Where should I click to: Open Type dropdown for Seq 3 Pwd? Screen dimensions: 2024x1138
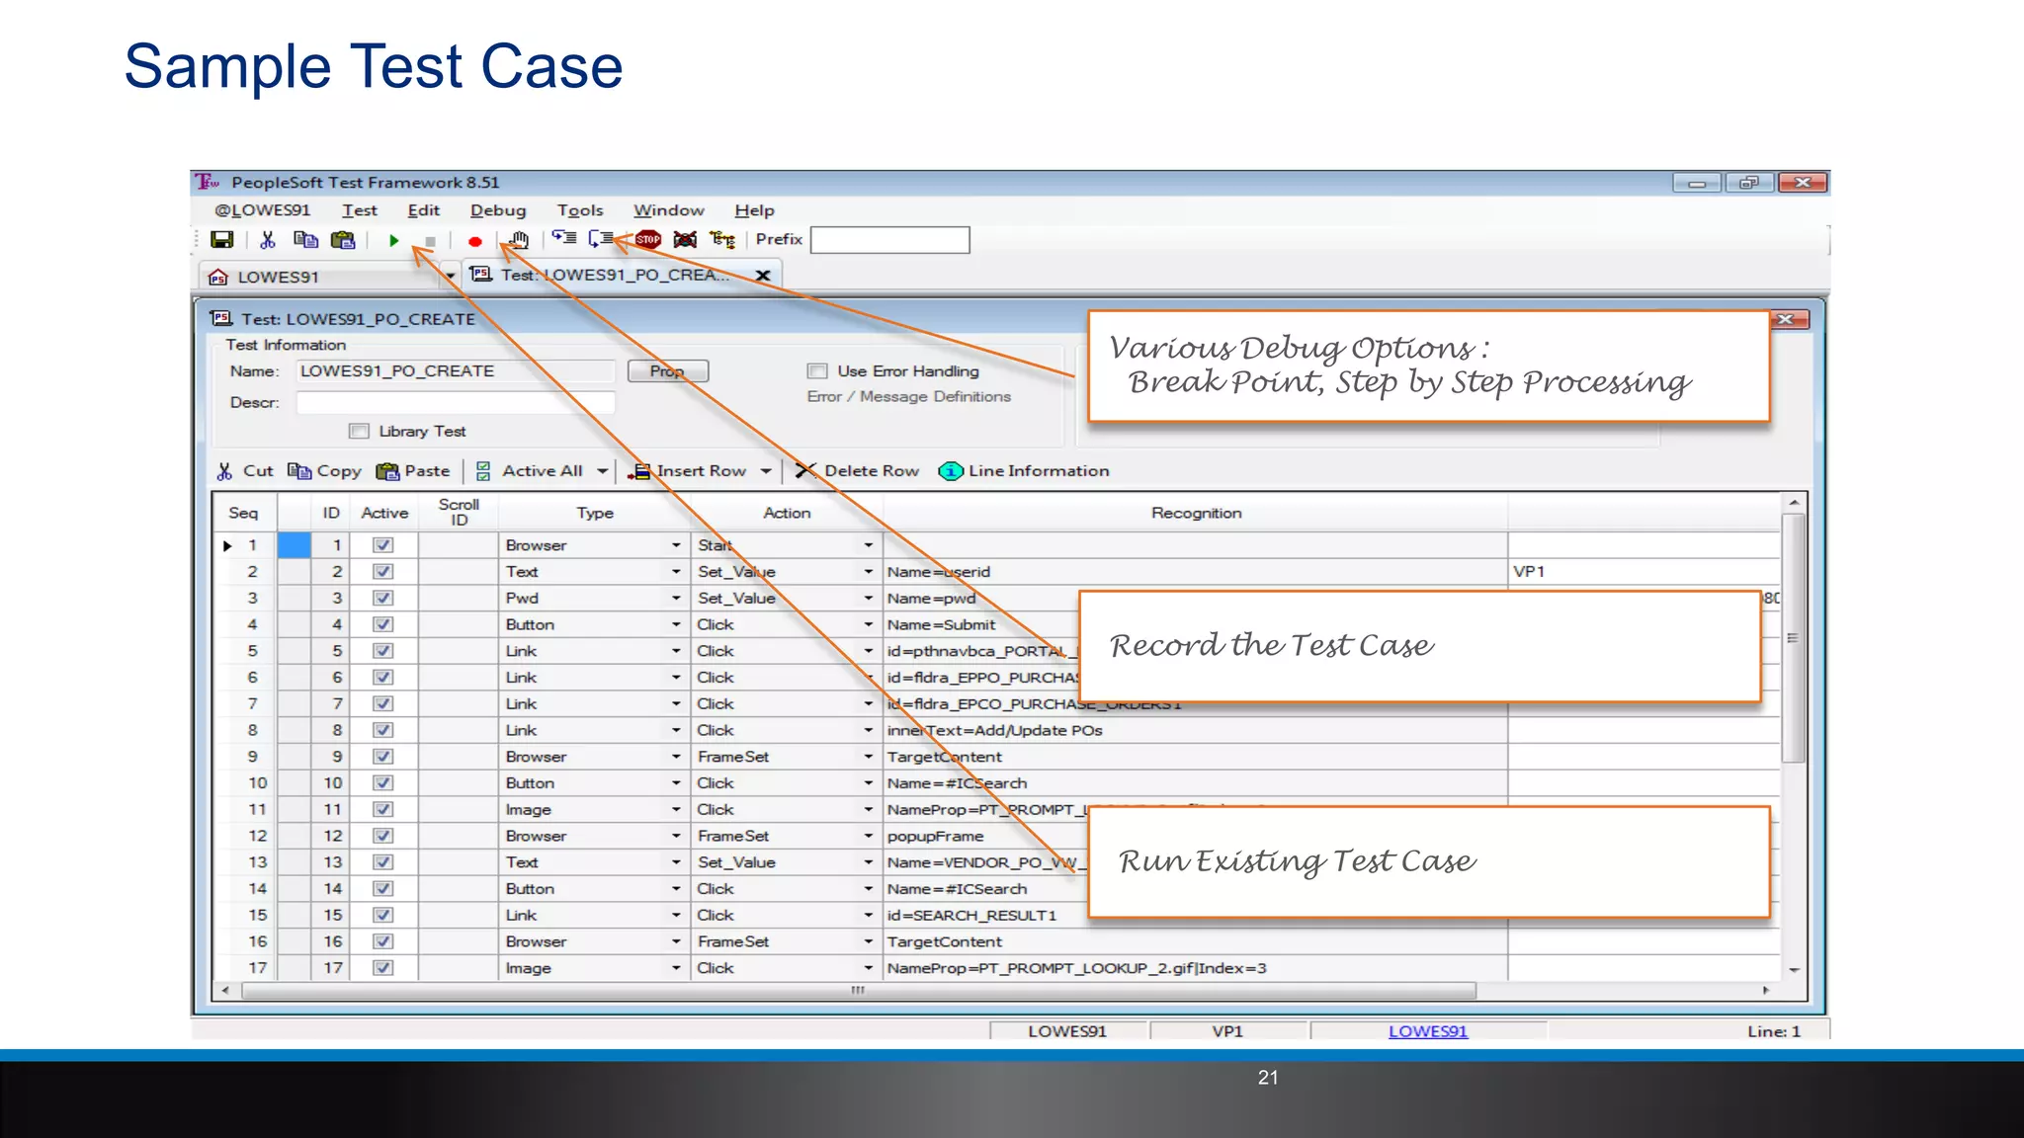coord(676,599)
